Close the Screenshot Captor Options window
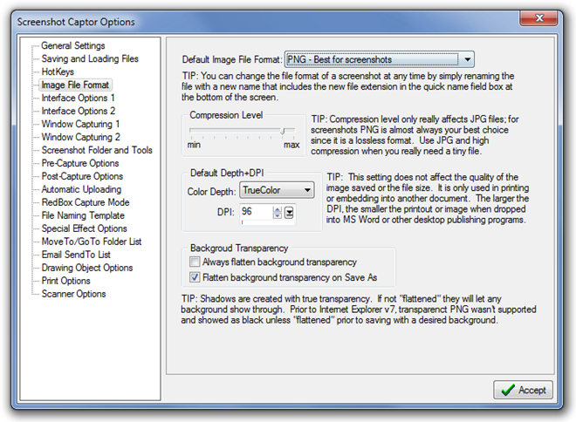This screenshot has height=422, width=576. click(x=538, y=18)
